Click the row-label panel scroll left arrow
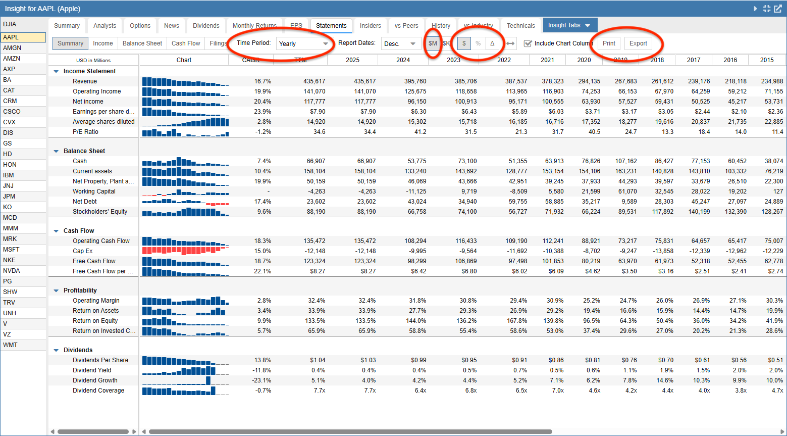This screenshot has height=436, width=787. [x=53, y=432]
